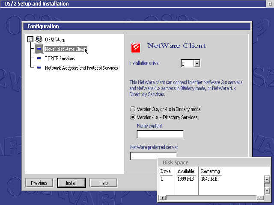This screenshot has height=205, width=274.
Task: Click the TCP/IP Services node icon
Action: tap(39, 58)
